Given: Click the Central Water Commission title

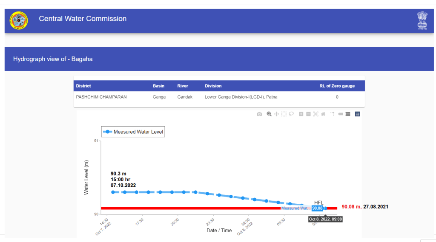Looking at the screenshot, I should [83, 19].
